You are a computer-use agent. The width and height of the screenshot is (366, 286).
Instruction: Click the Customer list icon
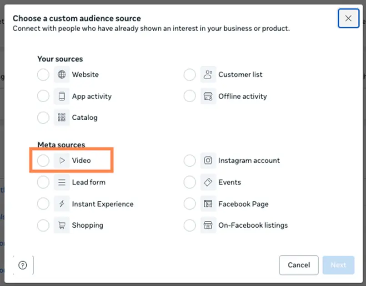tap(208, 74)
